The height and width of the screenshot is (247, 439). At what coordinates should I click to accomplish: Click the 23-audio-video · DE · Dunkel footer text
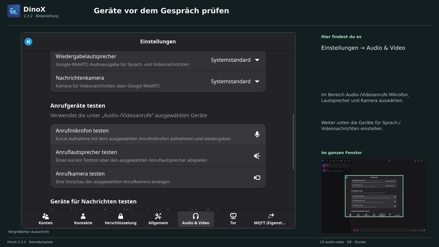(343, 242)
